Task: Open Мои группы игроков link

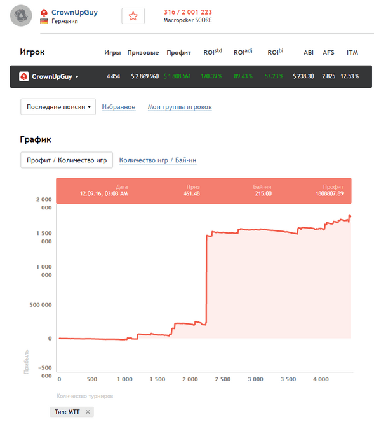Action: [x=180, y=107]
